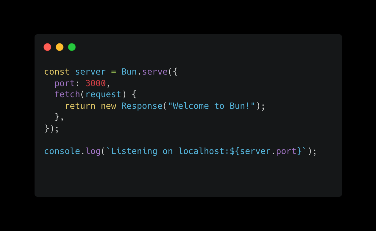Click 'server' inside the template expression

coord(255,151)
